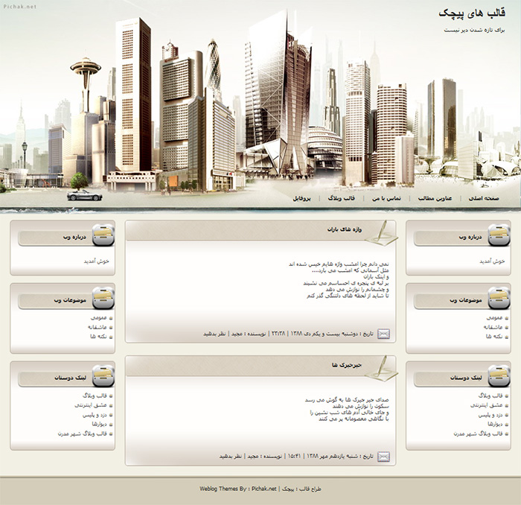Viewport: 521px width, 505px height.
Task: Open the post title واژه های باران
Action: (344, 229)
